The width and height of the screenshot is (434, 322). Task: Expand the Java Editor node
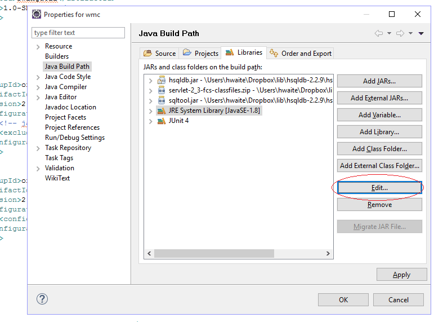click(x=38, y=98)
